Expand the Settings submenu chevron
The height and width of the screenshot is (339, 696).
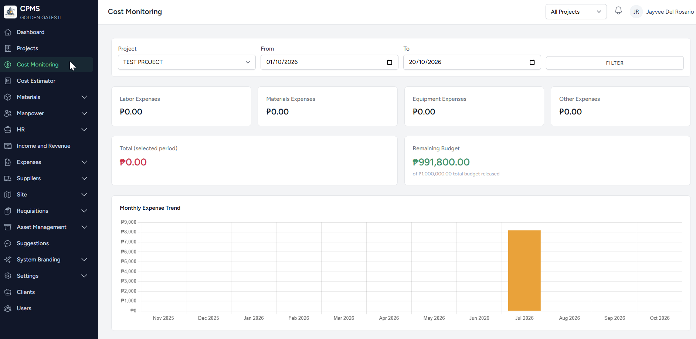click(x=84, y=276)
